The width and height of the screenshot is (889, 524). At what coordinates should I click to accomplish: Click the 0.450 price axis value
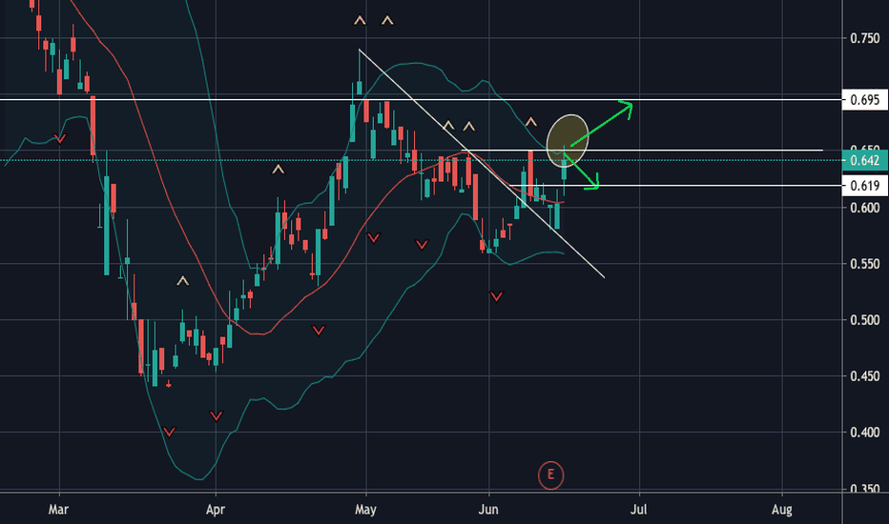[864, 376]
